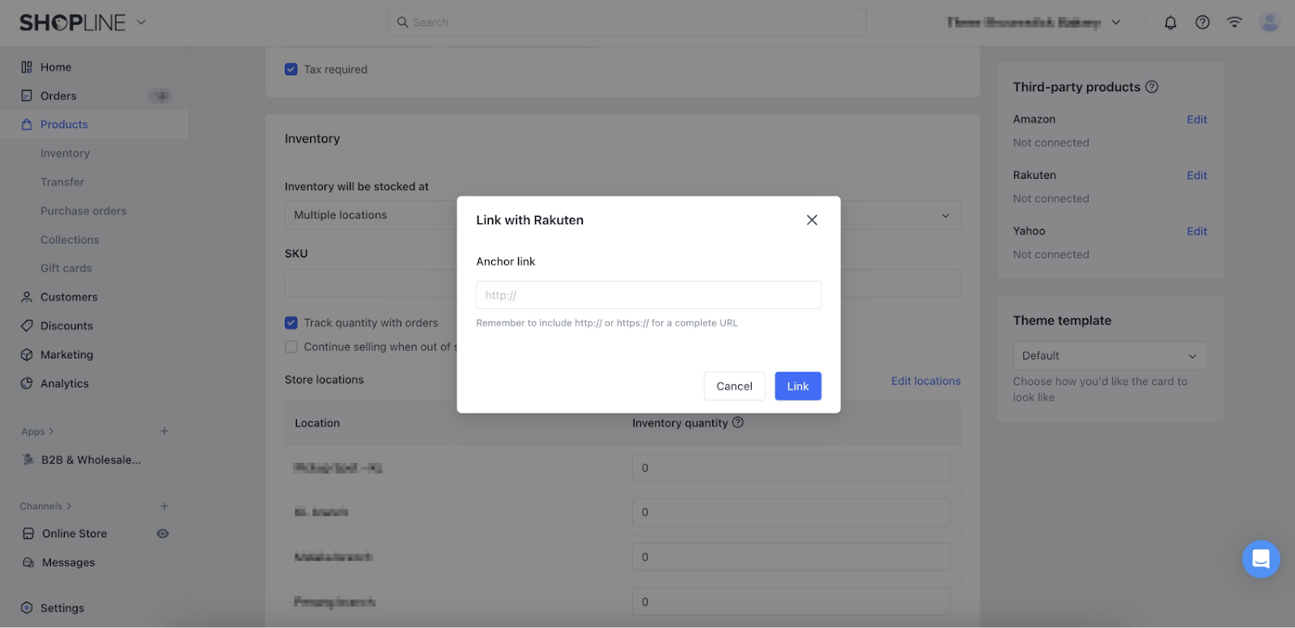Open the live chat support bubble
Viewport: 1295px width, 628px height.
point(1260,558)
